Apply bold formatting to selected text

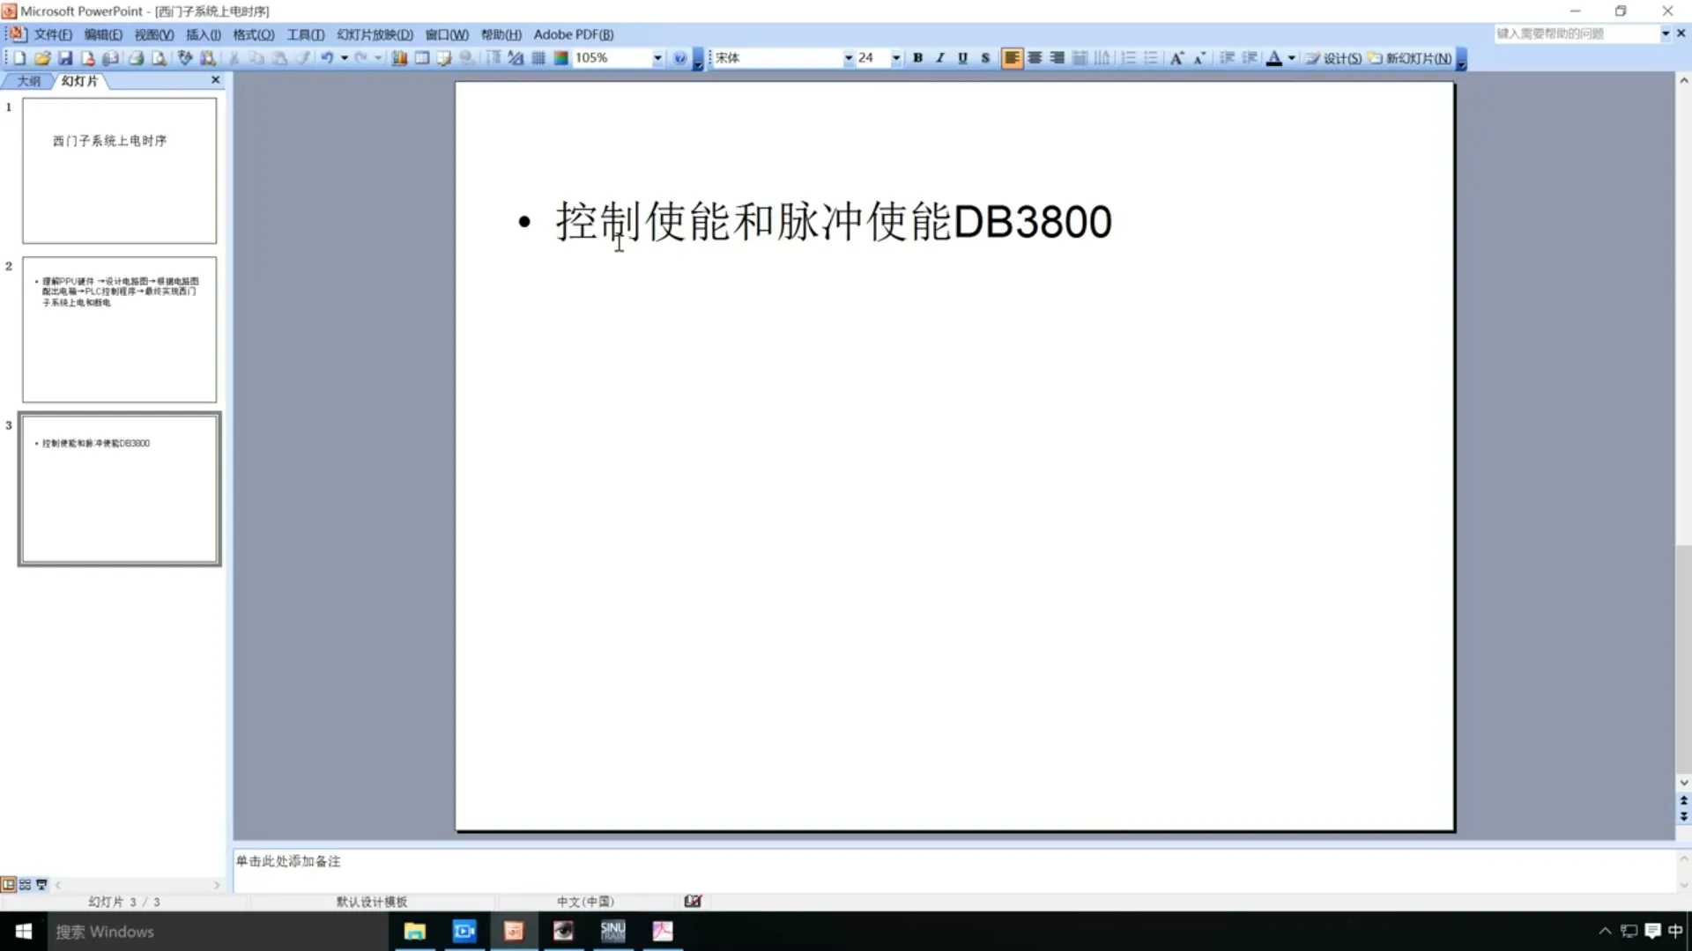pyautogui.click(x=917, y=57)
